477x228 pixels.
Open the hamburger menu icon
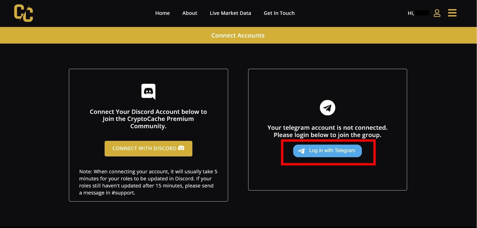point(452,13)
